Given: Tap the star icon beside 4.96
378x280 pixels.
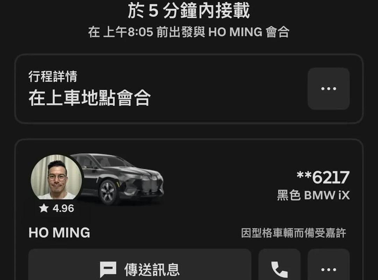Looking at the screenshot, I should [x=44, y=208].
